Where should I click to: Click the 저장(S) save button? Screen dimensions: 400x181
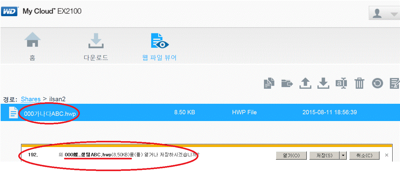pyautogui.click(x=324, y=155)
